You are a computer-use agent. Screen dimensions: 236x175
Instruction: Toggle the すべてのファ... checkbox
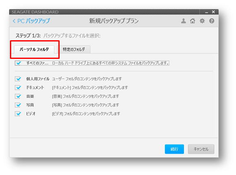click(x=18, y=63)
